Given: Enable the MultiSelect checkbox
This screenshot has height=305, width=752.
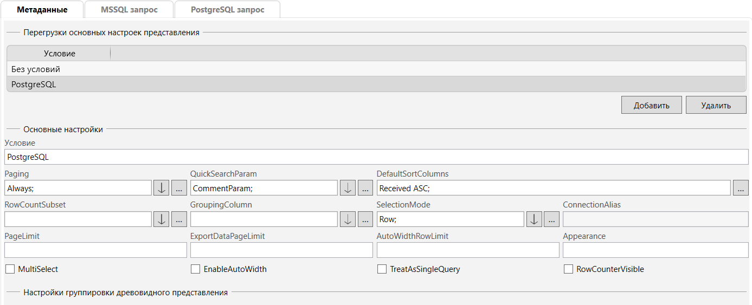Looking at the screenshot, I should pyautogui.click(x=10, y=269).
